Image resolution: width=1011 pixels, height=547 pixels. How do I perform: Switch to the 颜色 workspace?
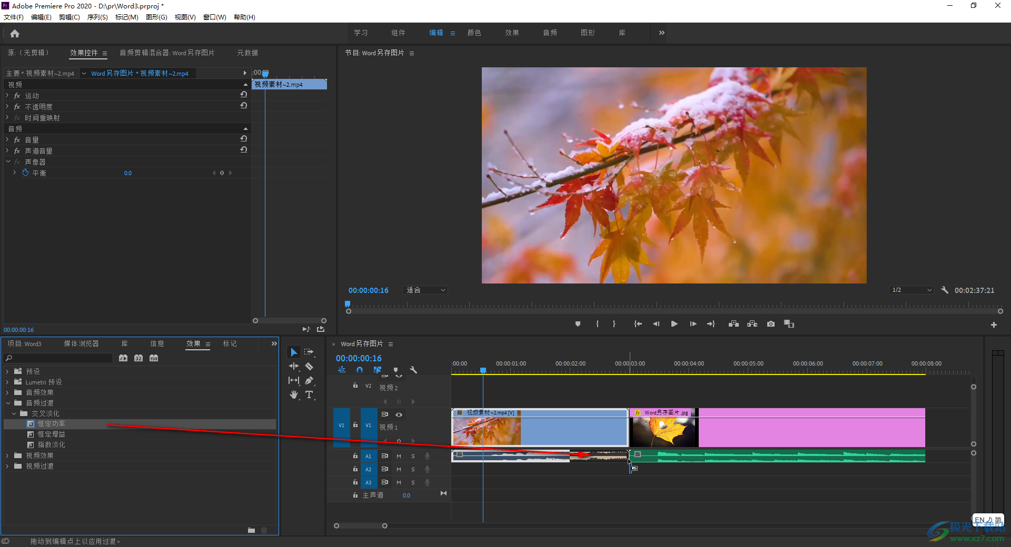click(474, 33)
